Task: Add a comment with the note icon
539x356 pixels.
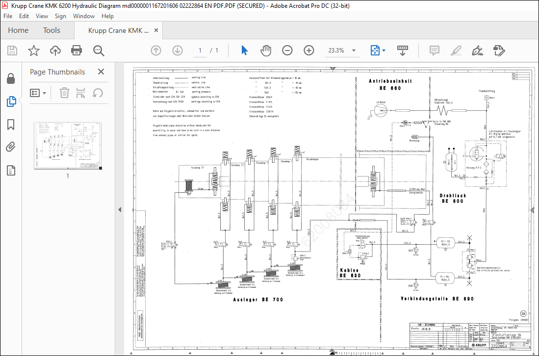Action: (x=434, y=51)
